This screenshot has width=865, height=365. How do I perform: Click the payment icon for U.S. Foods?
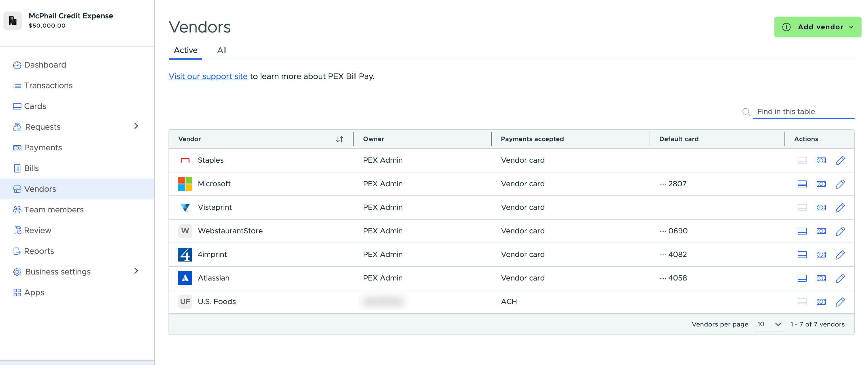pyautogui.click(x=821, y=301)
